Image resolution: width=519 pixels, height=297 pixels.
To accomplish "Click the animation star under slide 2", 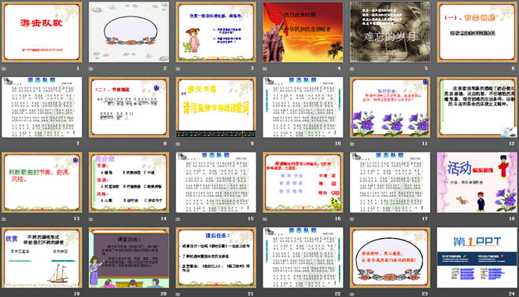I will (x=91, y=69).
